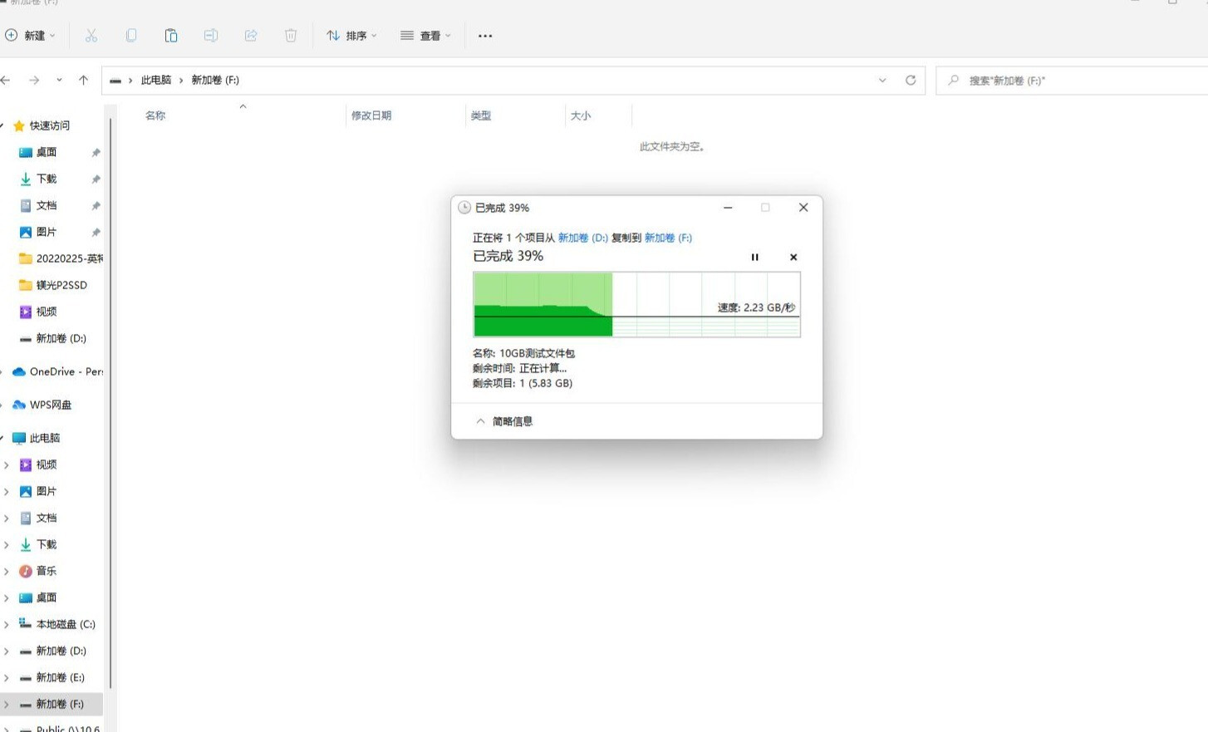1208x732 pixels.
Task: Close the copy progress dialog window
Action: point(803,208)
